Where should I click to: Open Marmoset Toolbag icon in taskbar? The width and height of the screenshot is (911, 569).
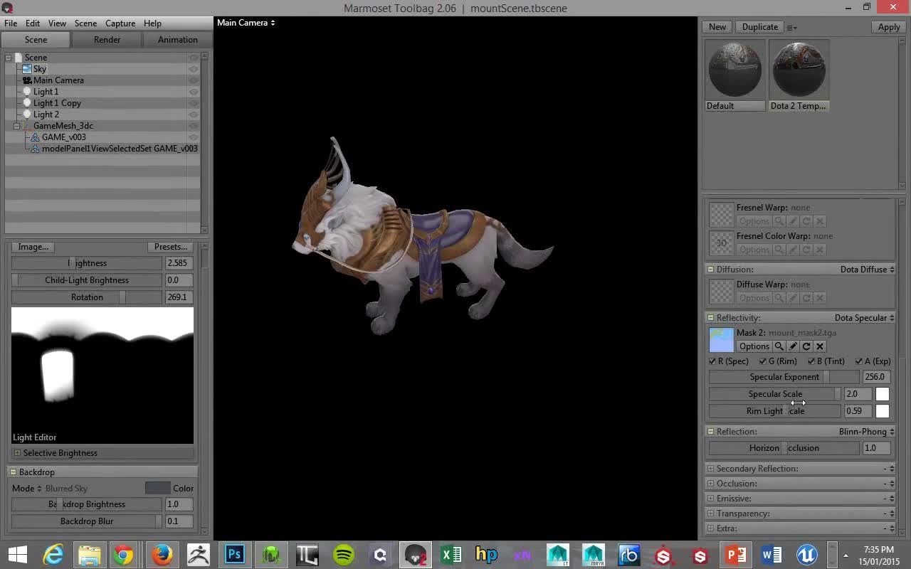pos(415,554)
